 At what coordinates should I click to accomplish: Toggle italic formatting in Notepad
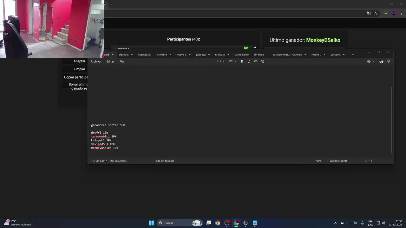pos(249,61)
